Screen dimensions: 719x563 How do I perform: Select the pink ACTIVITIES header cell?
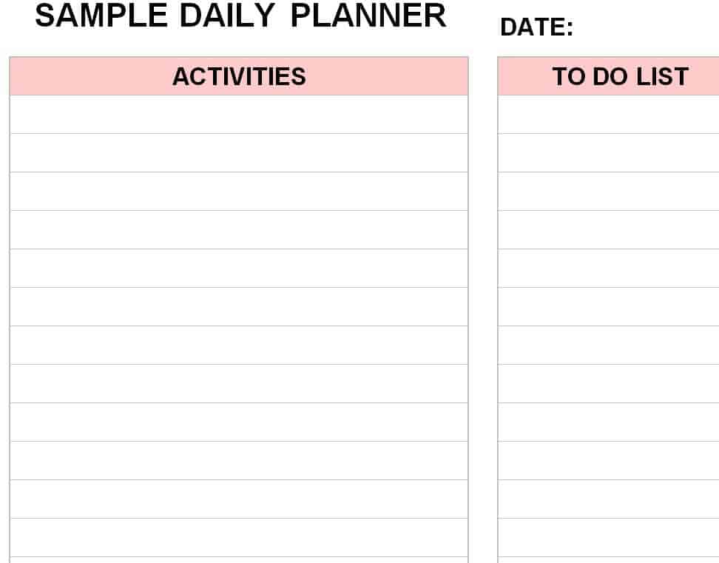point(239,76)
